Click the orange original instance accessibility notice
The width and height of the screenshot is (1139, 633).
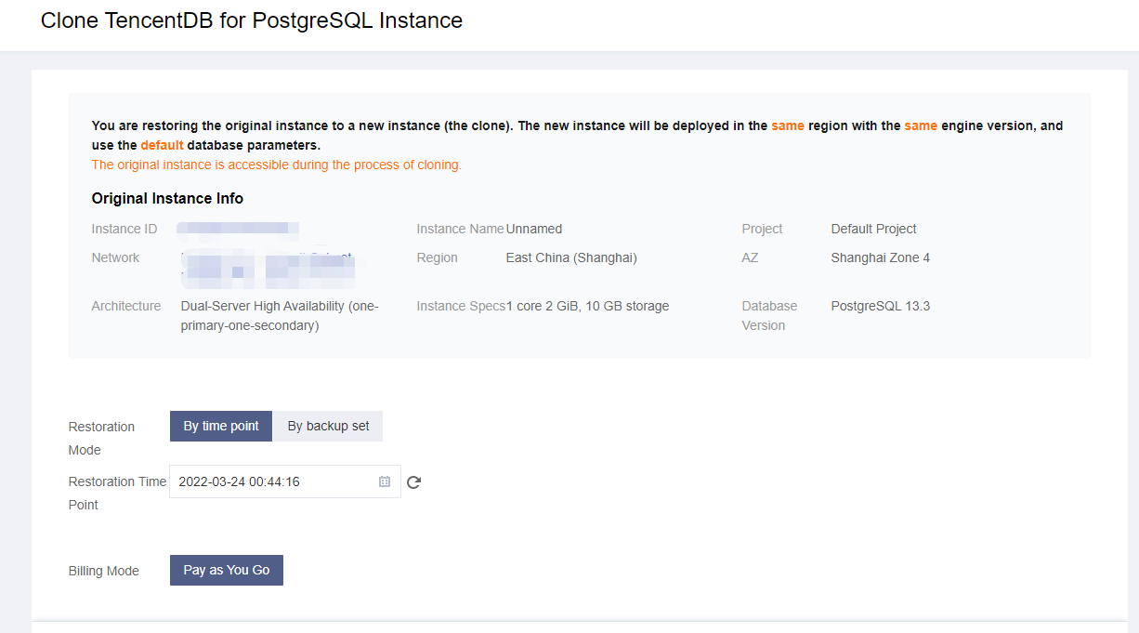pos(276,165)
